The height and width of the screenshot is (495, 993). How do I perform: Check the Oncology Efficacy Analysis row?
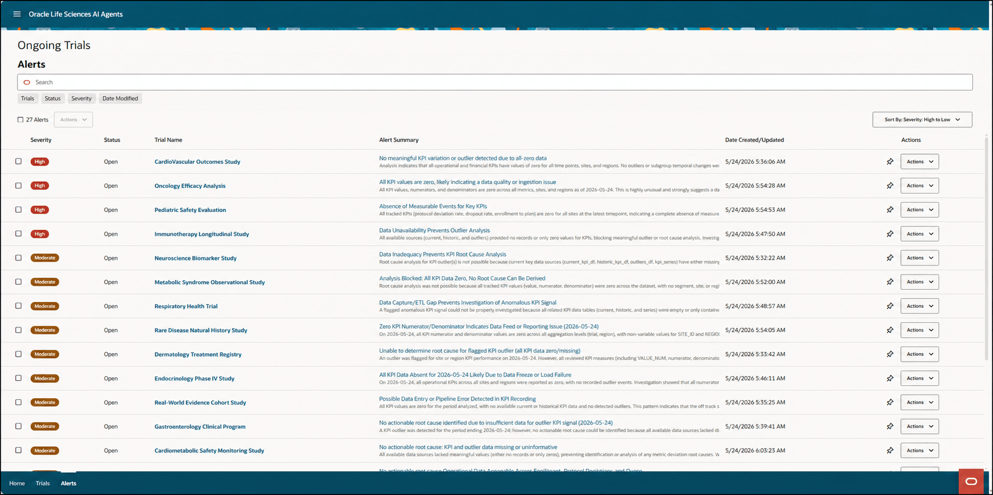(18, 186)
